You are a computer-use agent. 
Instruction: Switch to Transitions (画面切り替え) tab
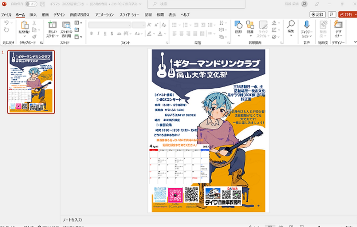tap(79, 15)
